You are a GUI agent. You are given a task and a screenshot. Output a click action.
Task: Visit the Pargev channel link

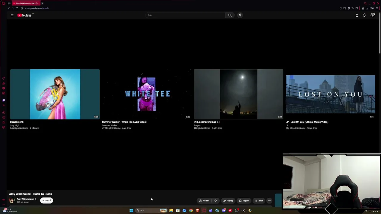[x=197, y=125]
